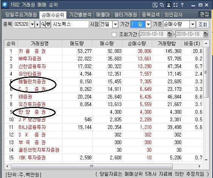Click the 관 related-stocks icon
Viewport: 213px width, 178px height.
tap(48, 24)
